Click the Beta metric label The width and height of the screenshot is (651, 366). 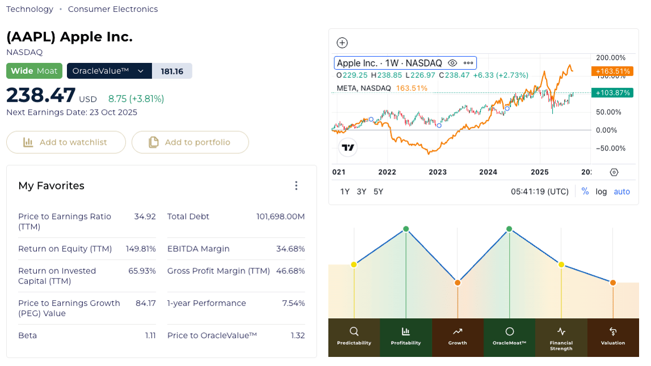click(27, 335)
